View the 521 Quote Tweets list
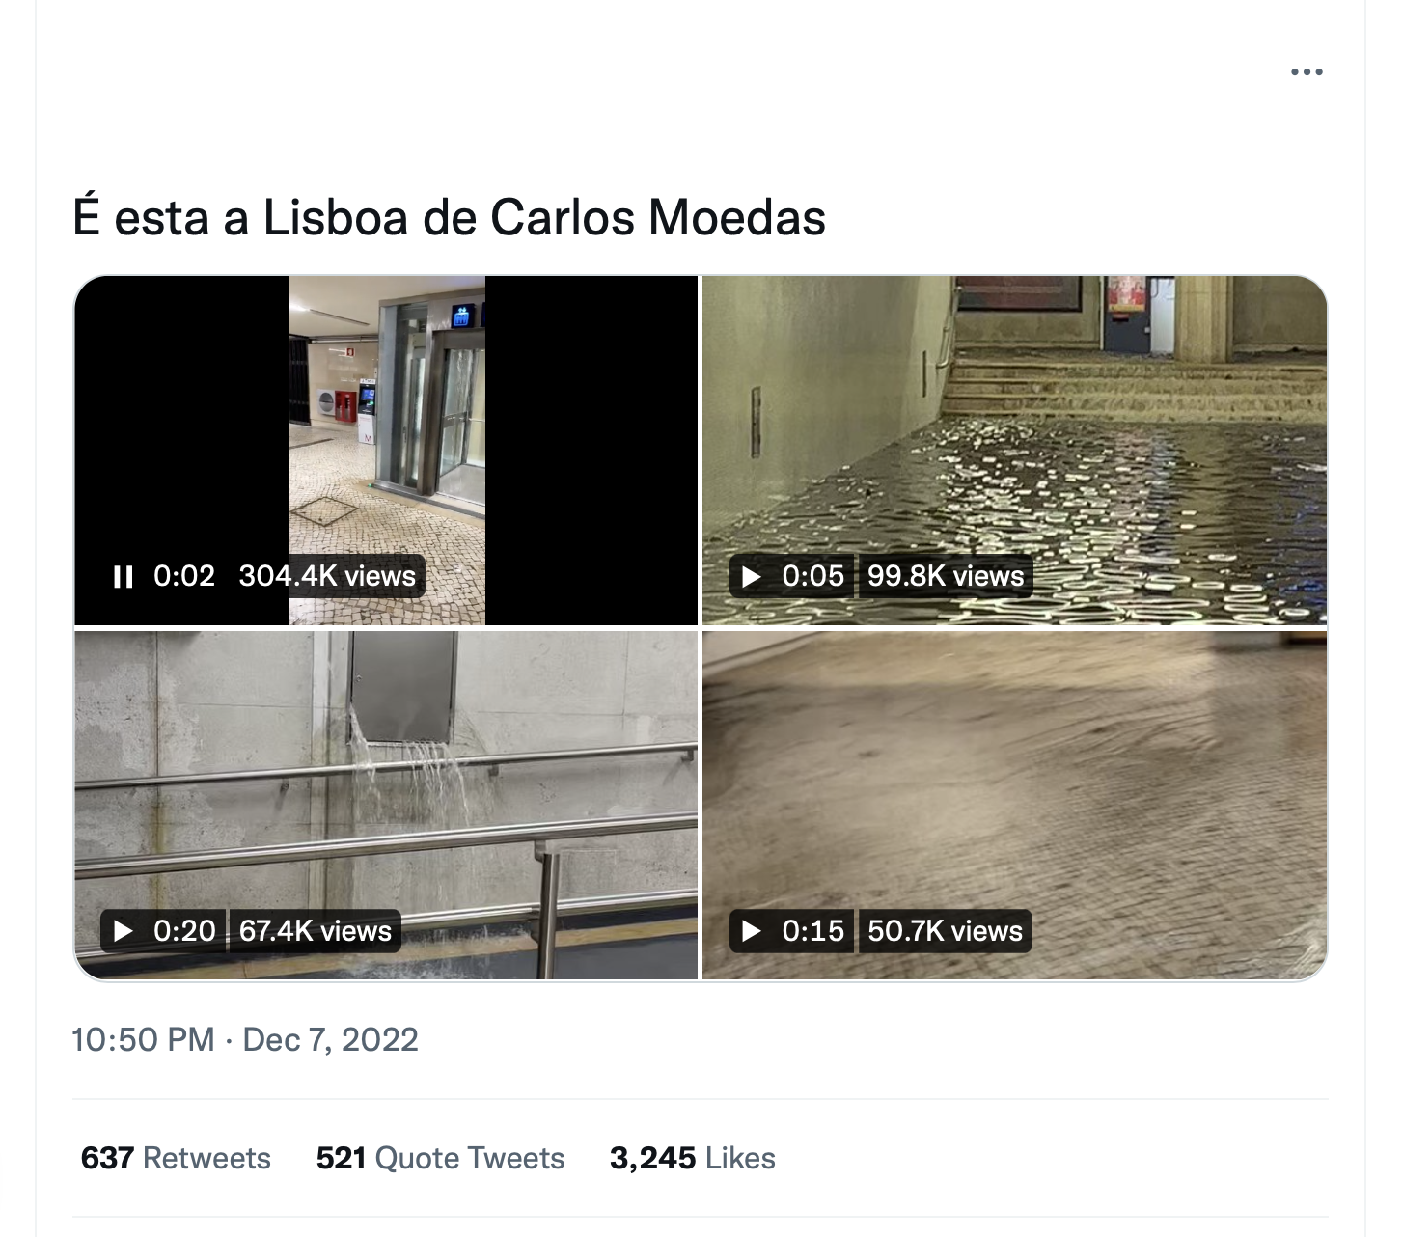Image resolution: width=1403 pixels, height=1237 pixels. click(x=440, y=1158)
